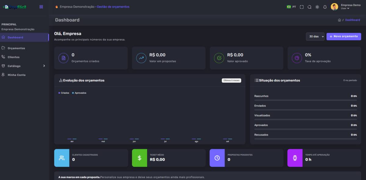Click the 'jun' month label on chart
This screenshot has width=366, height=180.
pos(134,142)
